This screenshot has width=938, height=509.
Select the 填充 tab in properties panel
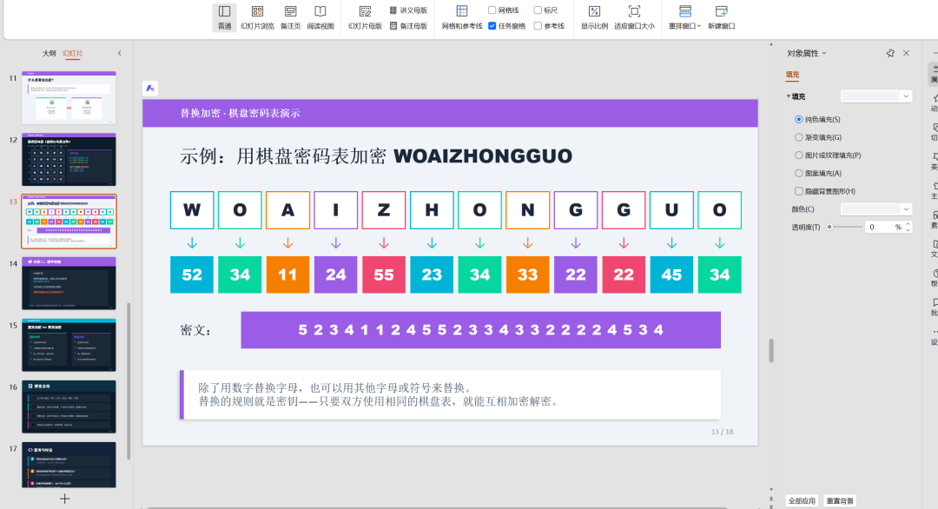click(793, 75)
